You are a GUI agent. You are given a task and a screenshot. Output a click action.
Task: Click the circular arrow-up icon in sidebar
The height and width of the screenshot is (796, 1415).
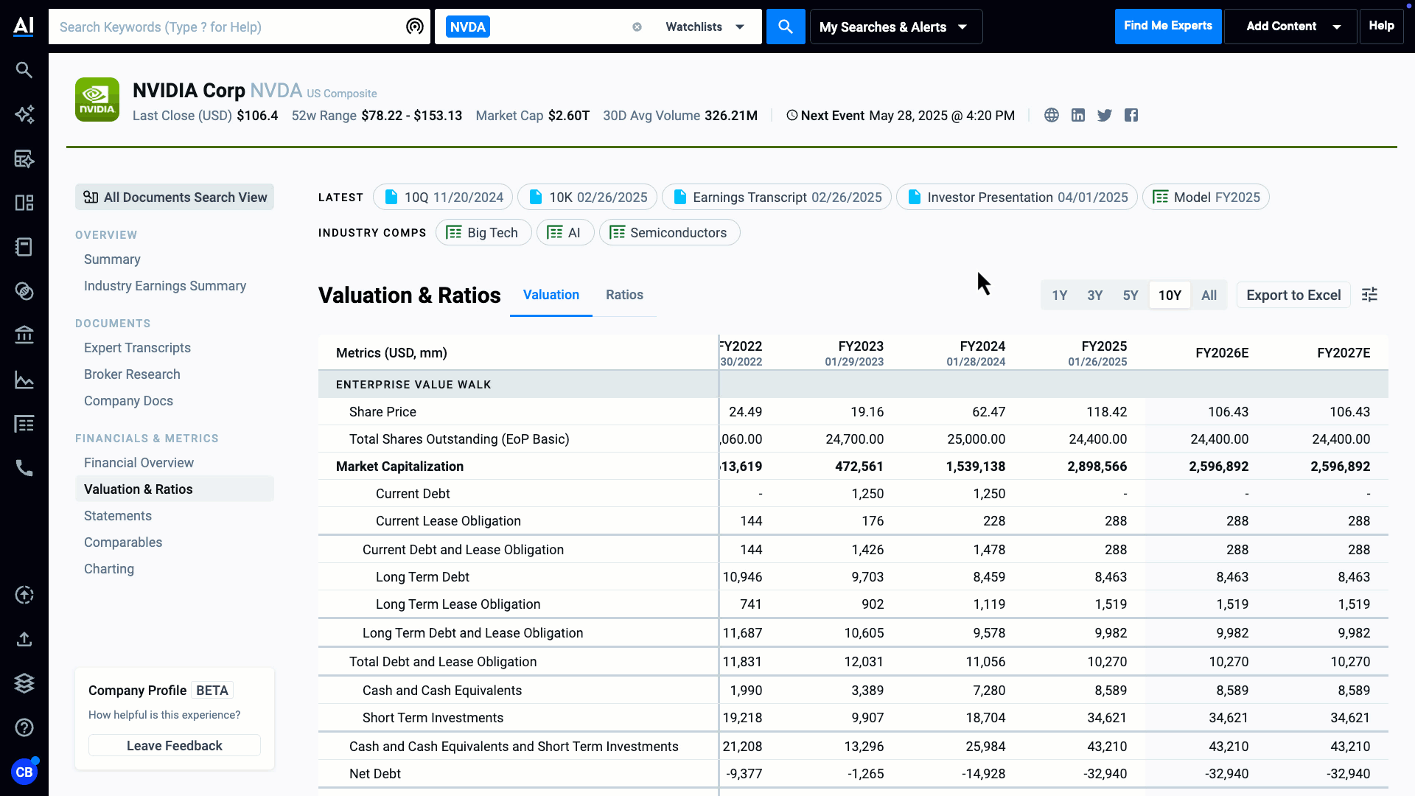[x=24, y=595]
